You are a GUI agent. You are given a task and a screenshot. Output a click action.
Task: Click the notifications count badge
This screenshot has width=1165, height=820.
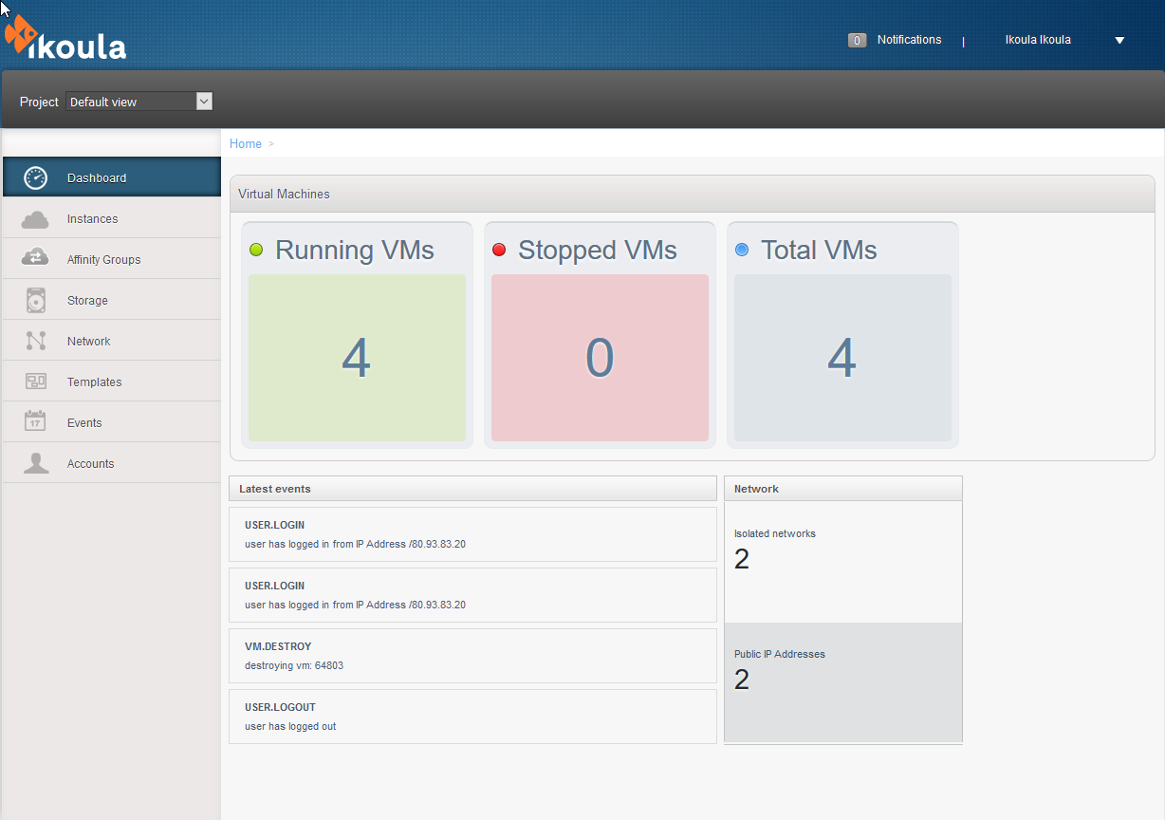coord(857,41)
